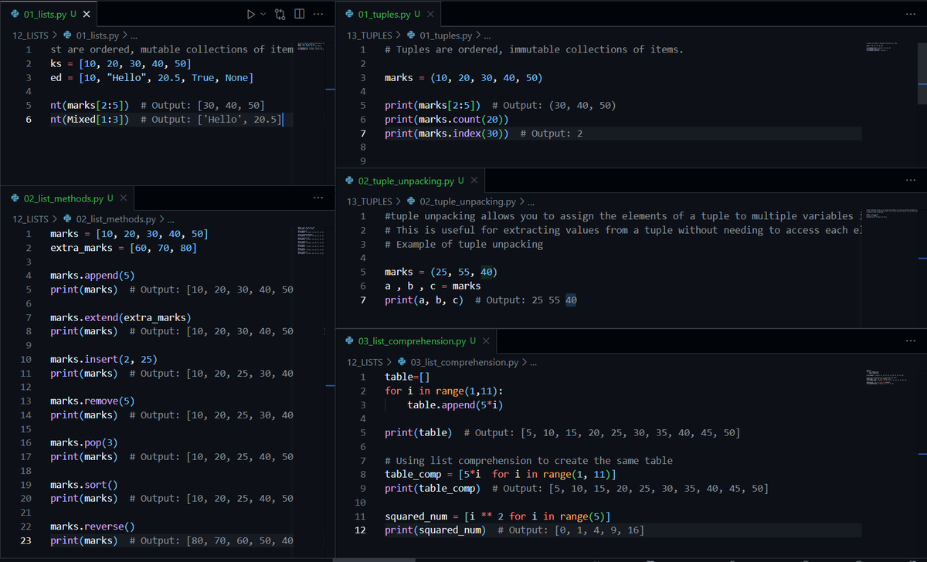Expand breadcrumb ellipsis after 01_lists.py
927x562 pixels.
135,36
